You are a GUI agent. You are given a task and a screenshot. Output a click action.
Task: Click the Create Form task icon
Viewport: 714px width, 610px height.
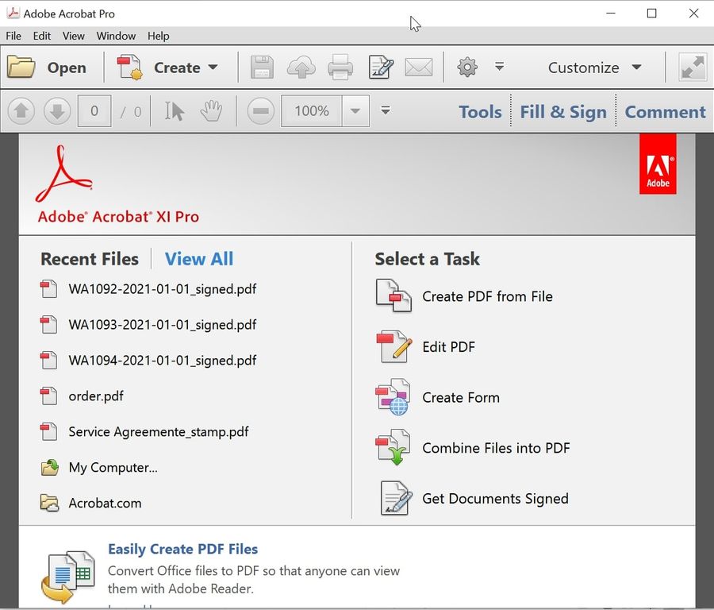[x=393, y=397]
